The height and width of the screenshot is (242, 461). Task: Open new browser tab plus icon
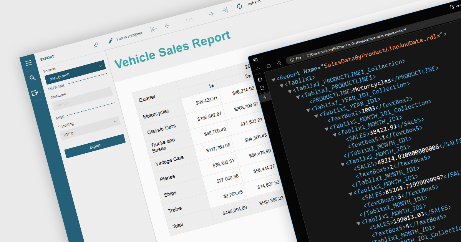[x=265, y=98]
